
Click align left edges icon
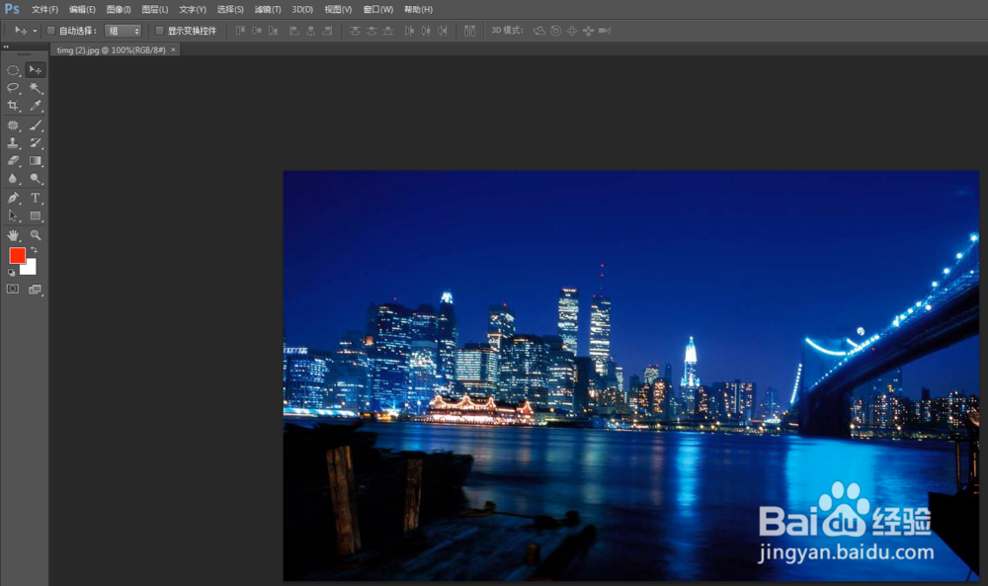[293, 31]
